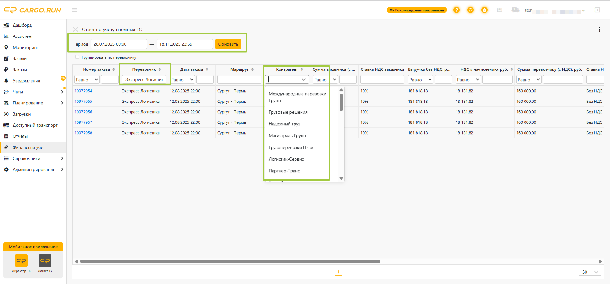Screen dimensions: 610x284
Task: Open Сумма перевозчика filter operator dropdown
Action: click(529, 79)
